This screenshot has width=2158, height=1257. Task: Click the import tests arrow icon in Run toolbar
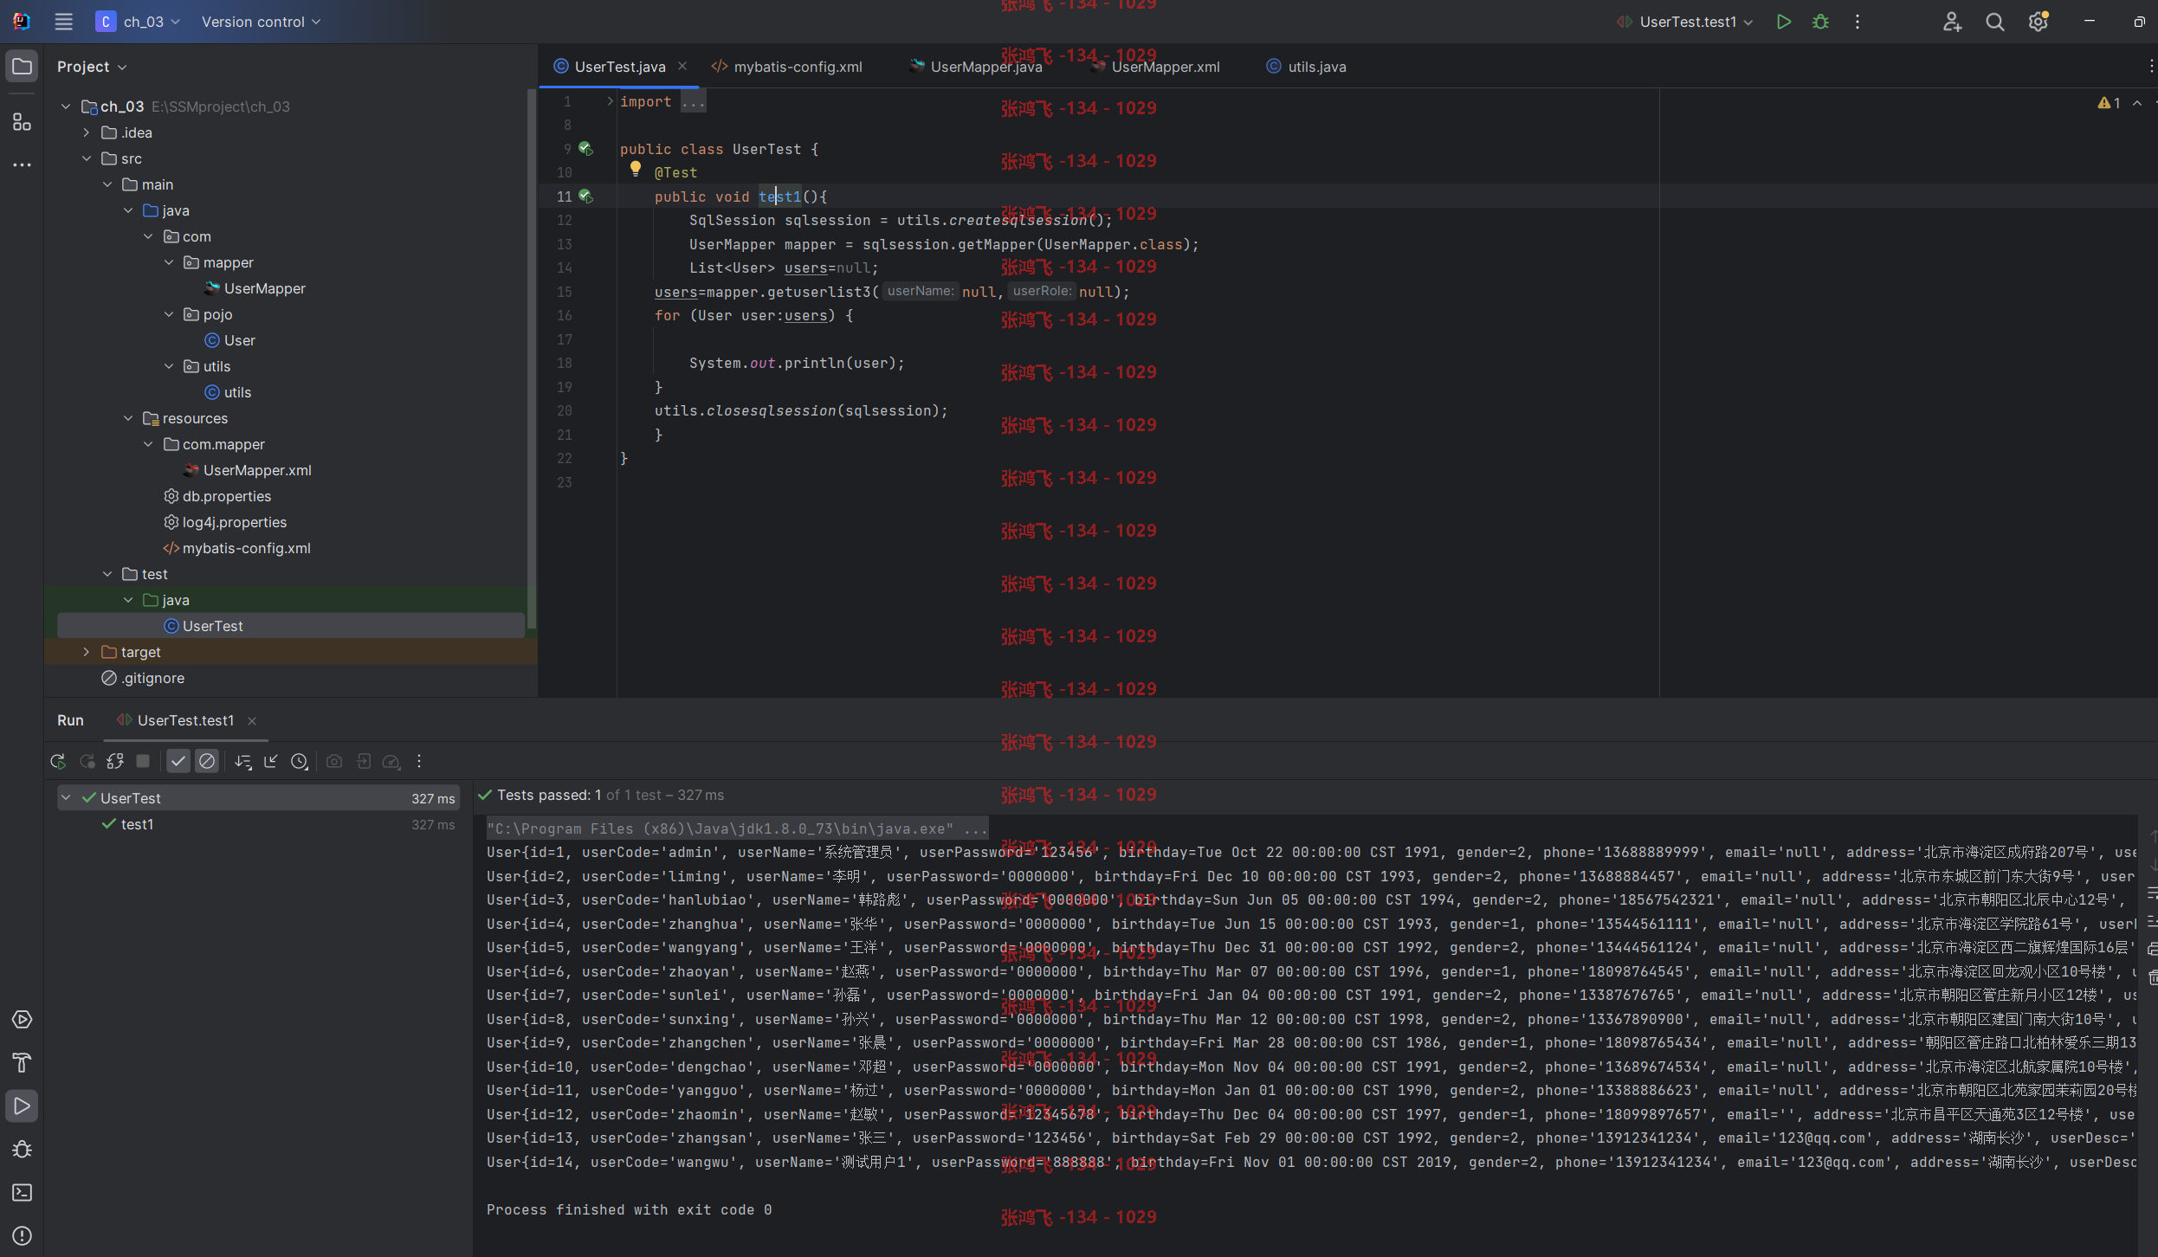point(271,762)
